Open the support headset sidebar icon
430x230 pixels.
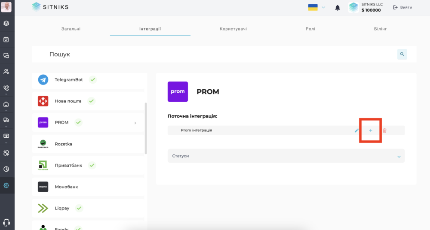6,223
